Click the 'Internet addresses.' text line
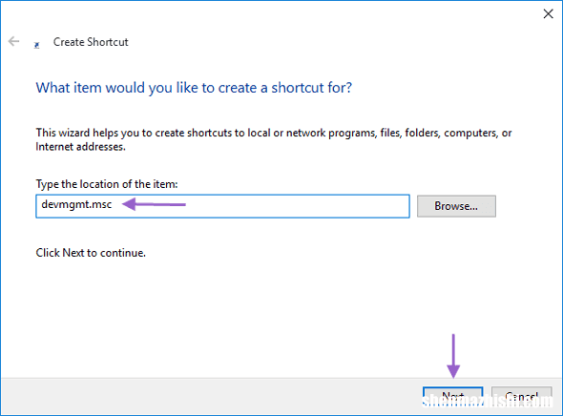 (80, 147)
